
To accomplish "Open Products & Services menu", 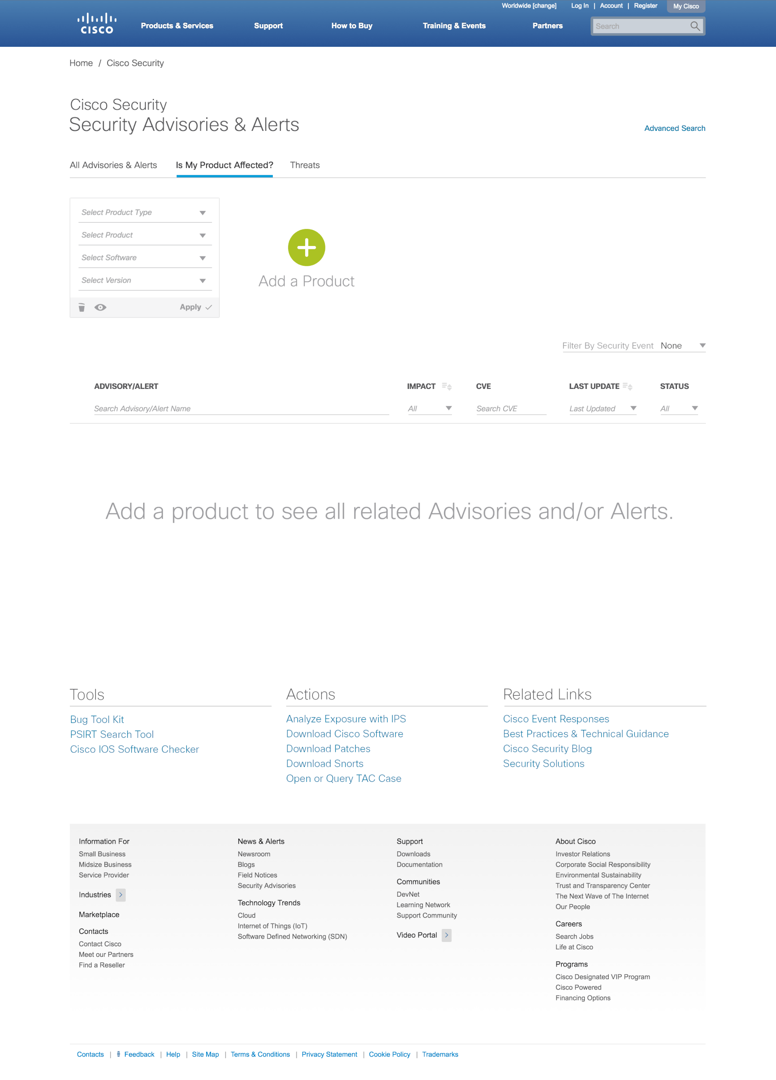I will (177, 26).
